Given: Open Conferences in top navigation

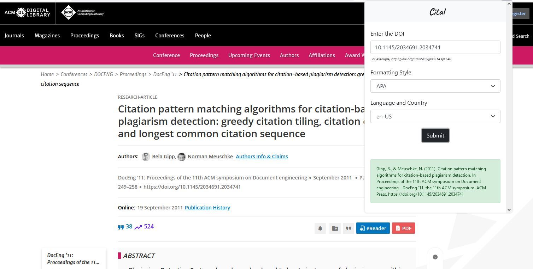Looking at the screenshot, I should coord(170,36).
